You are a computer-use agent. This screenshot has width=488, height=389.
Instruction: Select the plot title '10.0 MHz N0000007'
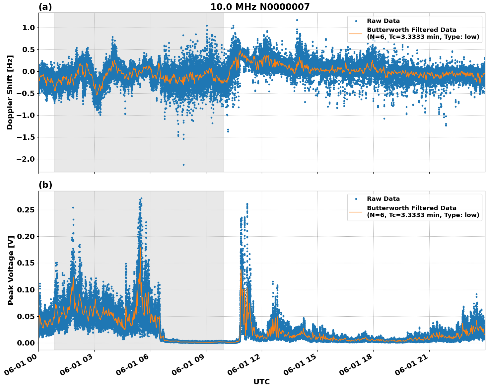point(260,7)
